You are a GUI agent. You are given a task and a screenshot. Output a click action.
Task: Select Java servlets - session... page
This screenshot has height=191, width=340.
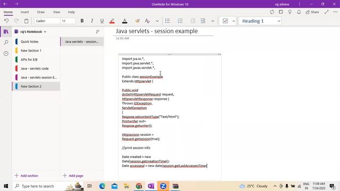click(82, 41)
